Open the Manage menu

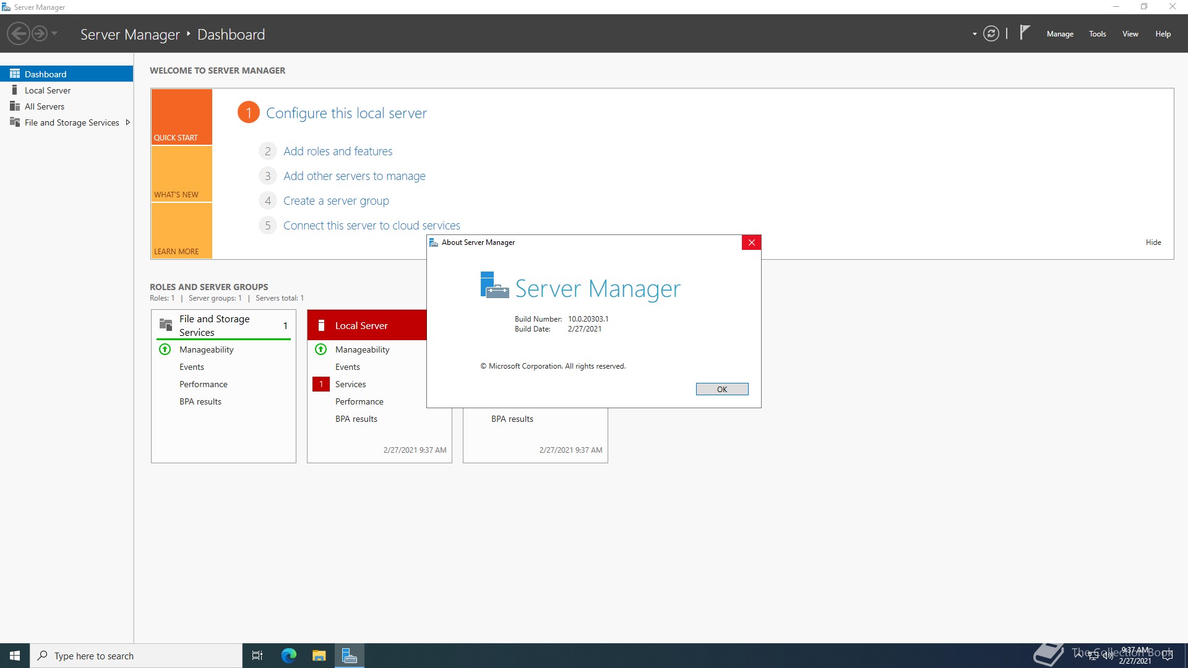(x=1059, y=34)
